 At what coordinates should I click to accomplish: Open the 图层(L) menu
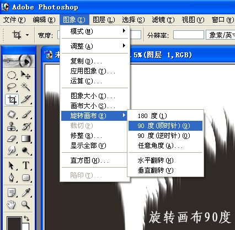pos(104,20)
